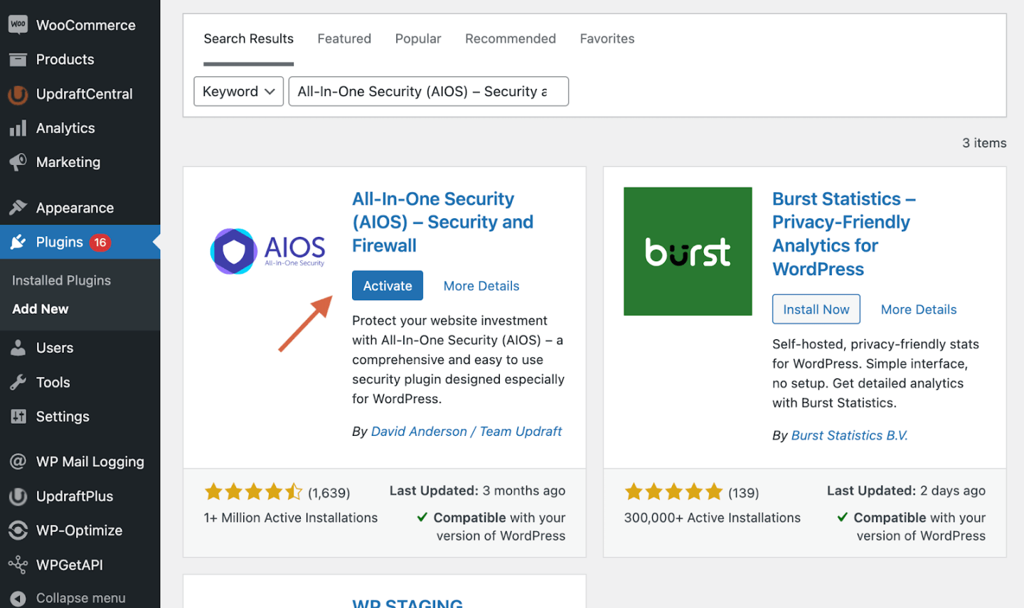Click the Burst Statistics logo thumbnail

click(687, 250)
